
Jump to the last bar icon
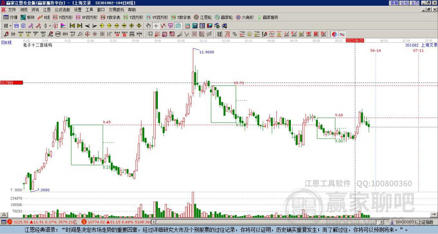[80, 26]
